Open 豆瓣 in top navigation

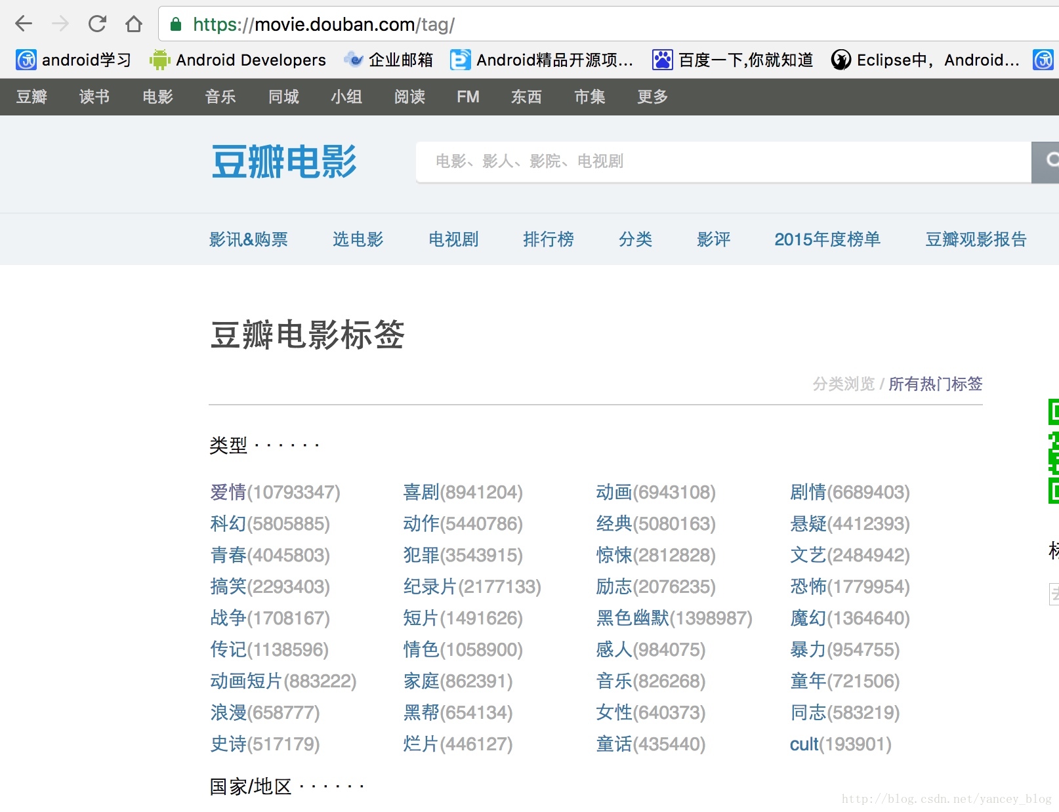[31, 97]
